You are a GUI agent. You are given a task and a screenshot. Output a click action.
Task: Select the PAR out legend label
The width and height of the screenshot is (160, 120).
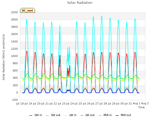(x=126, y=115)
